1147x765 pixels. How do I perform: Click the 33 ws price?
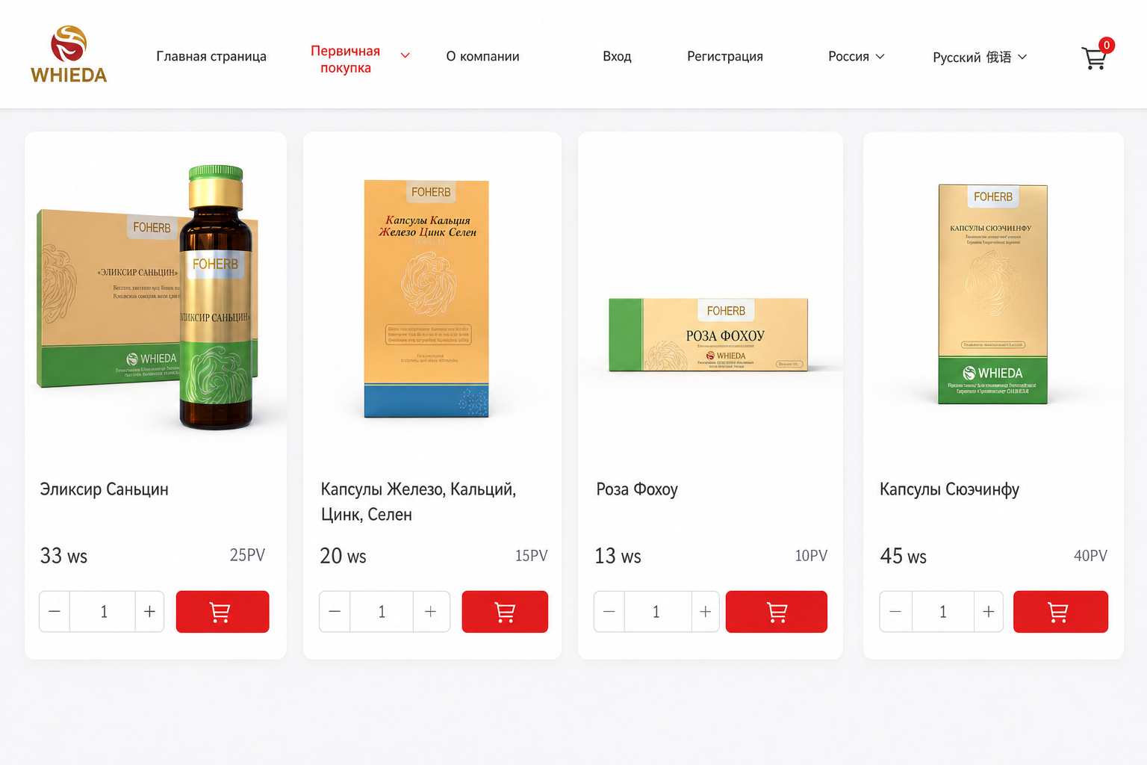point(63,556)
